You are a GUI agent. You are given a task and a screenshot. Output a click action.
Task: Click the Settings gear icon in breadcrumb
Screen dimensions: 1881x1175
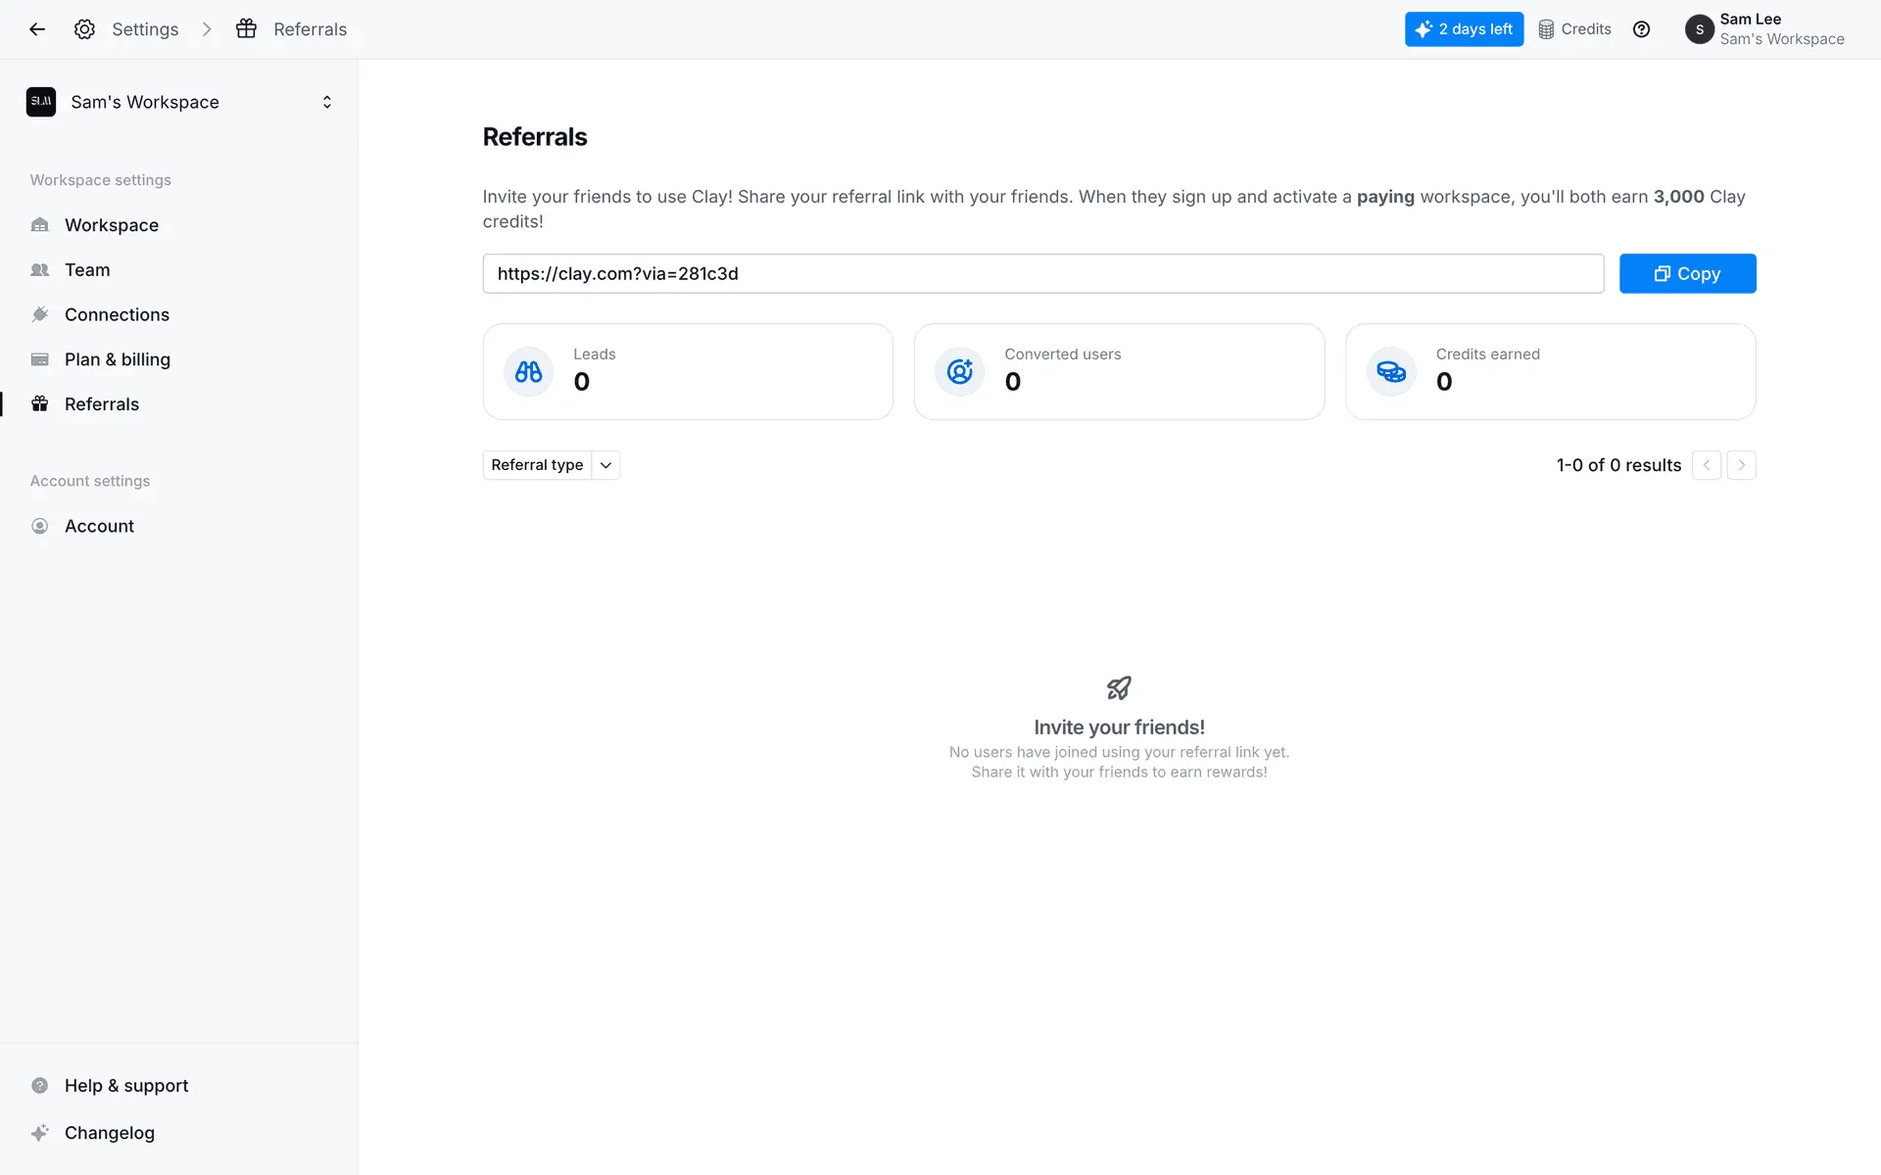point(84,29)
